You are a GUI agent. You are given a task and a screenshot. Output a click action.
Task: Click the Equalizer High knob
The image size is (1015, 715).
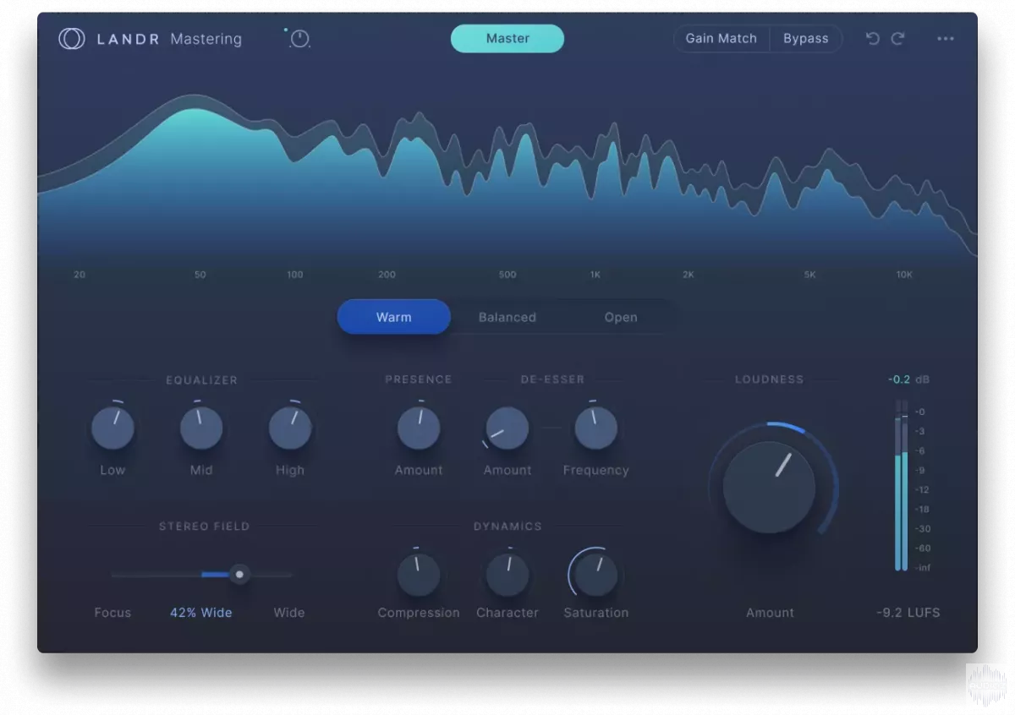[290, 428]
